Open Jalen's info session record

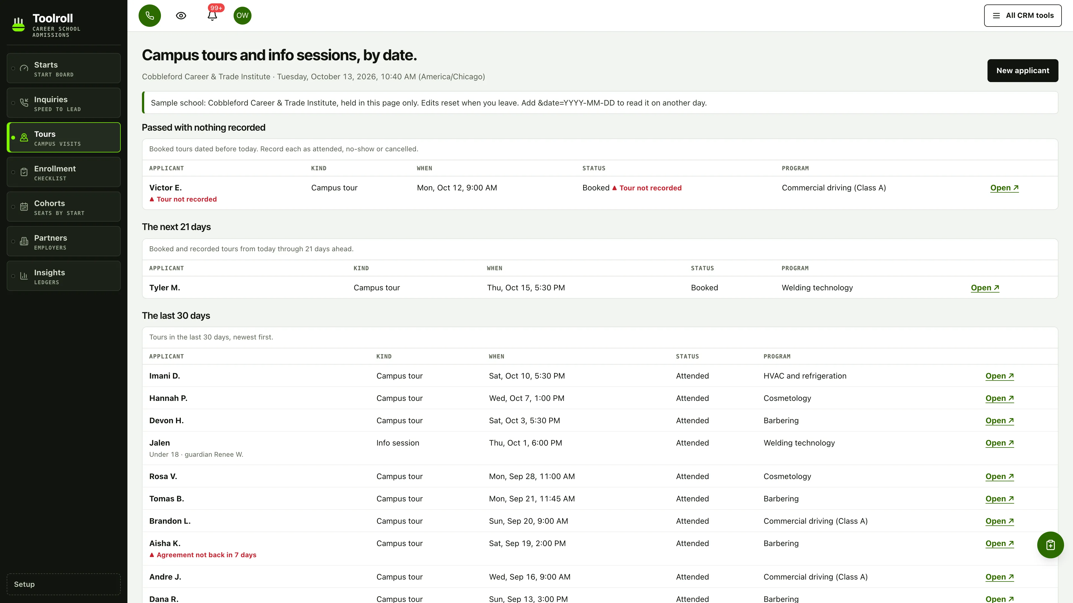[1000, 443]
